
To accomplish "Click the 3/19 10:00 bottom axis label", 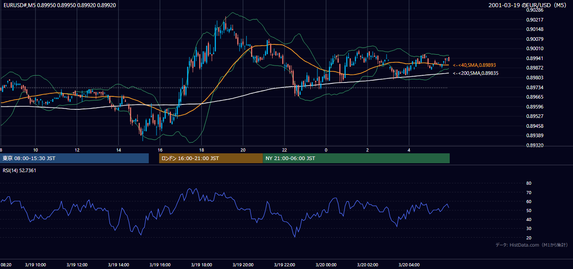I will click(x=35, y=265).
